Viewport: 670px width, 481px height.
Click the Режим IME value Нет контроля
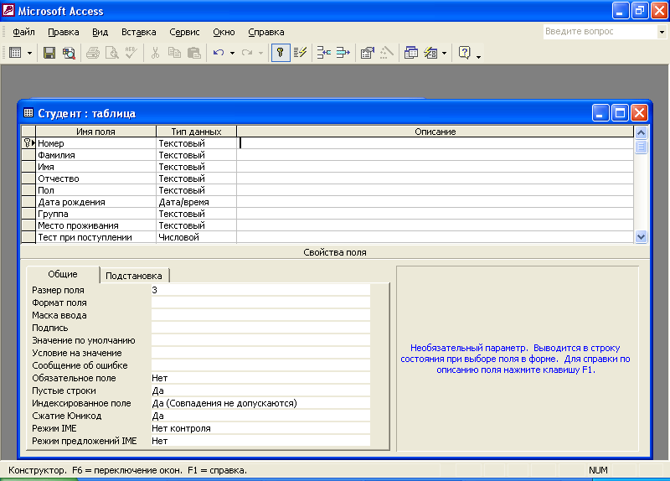point(260,428)
